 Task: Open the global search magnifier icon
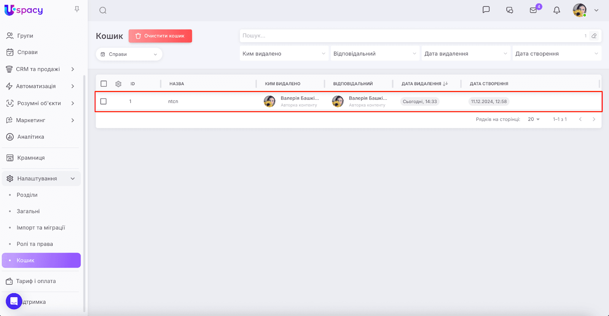click(103, 10)
